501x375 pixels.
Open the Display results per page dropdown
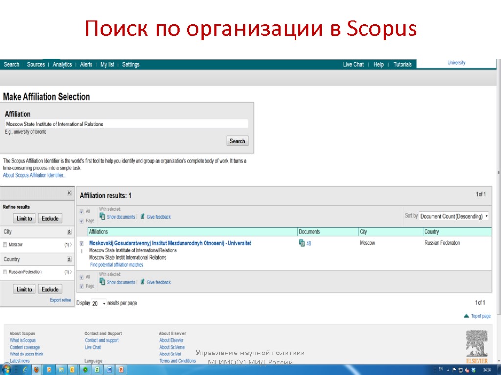pyautogui.click(x=98, y=303)
